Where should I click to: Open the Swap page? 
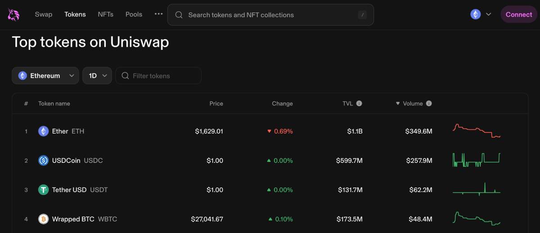click(44, 14)
